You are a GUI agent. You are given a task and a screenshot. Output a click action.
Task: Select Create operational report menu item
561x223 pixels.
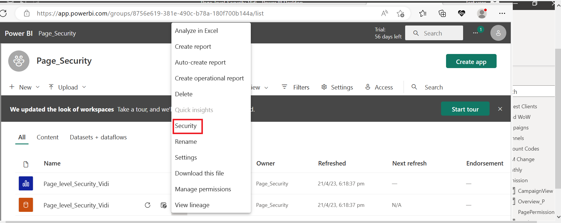tap(211, 78)
